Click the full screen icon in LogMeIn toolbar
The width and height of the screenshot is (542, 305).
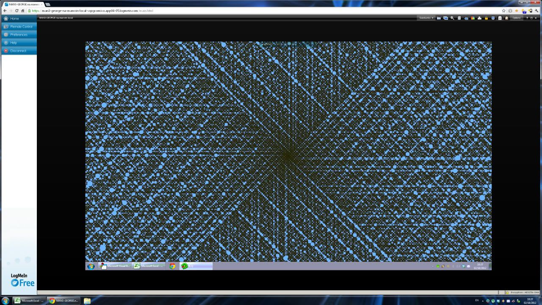531,18
